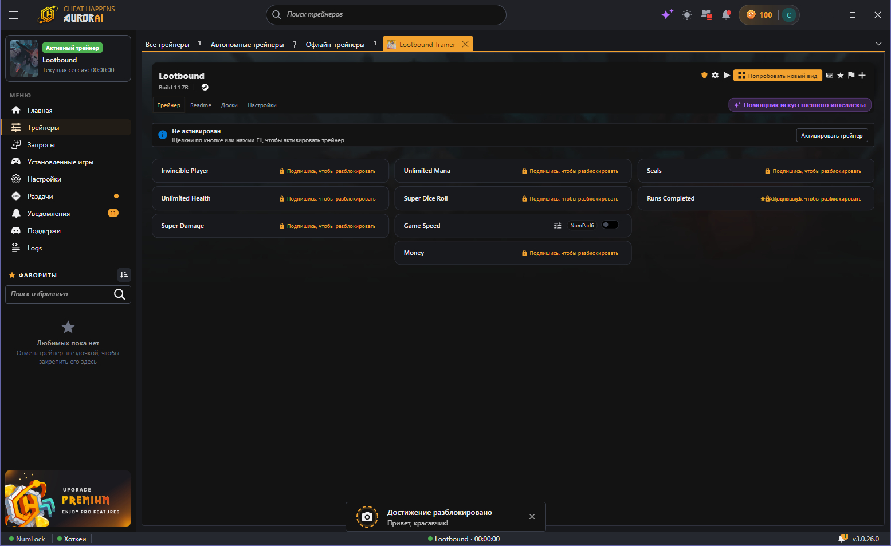The height and width of the screenshot is (546, 891).
Task: Click the purple AI sparkle icon in title bar
Action: [667, 15]
